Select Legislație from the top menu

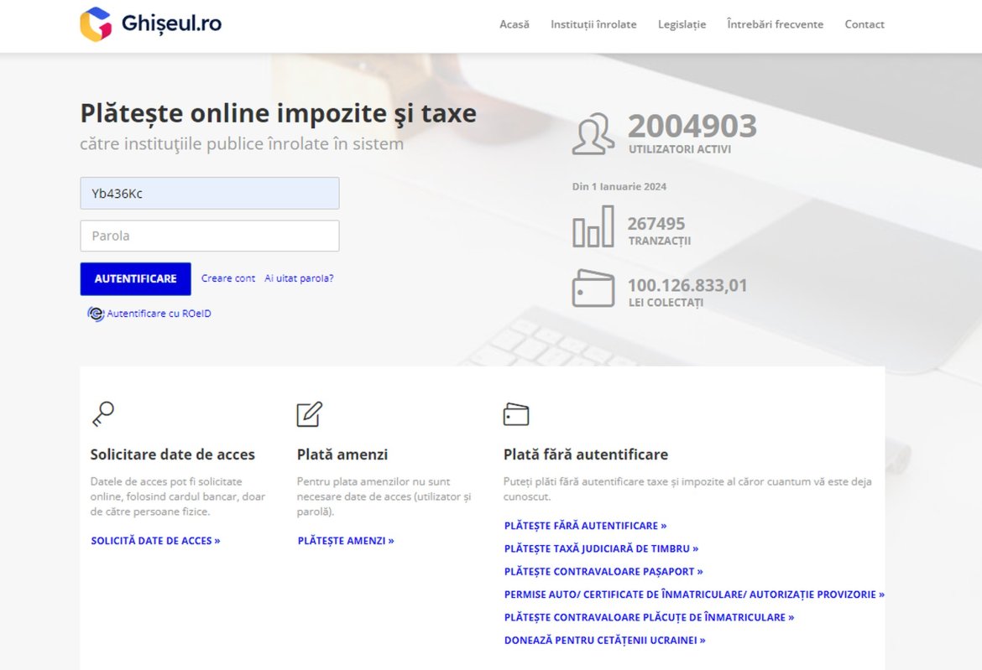(682, 24)
